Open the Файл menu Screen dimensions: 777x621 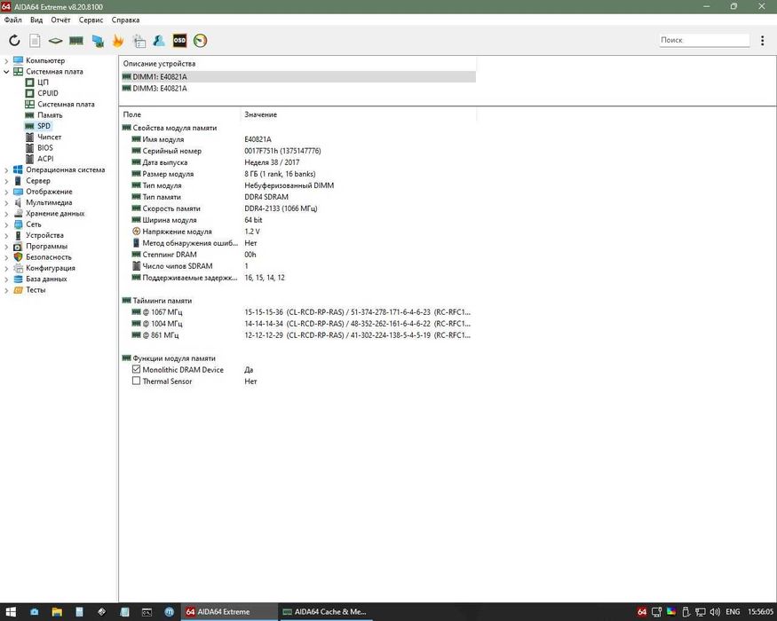pyautogui.click(x=12, y=20)
